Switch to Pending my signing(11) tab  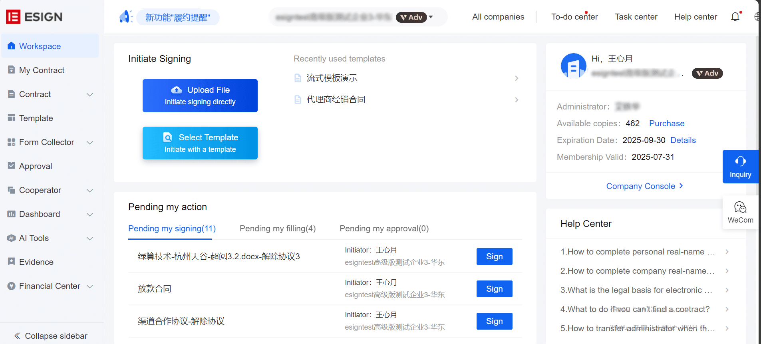pos(172,229)
